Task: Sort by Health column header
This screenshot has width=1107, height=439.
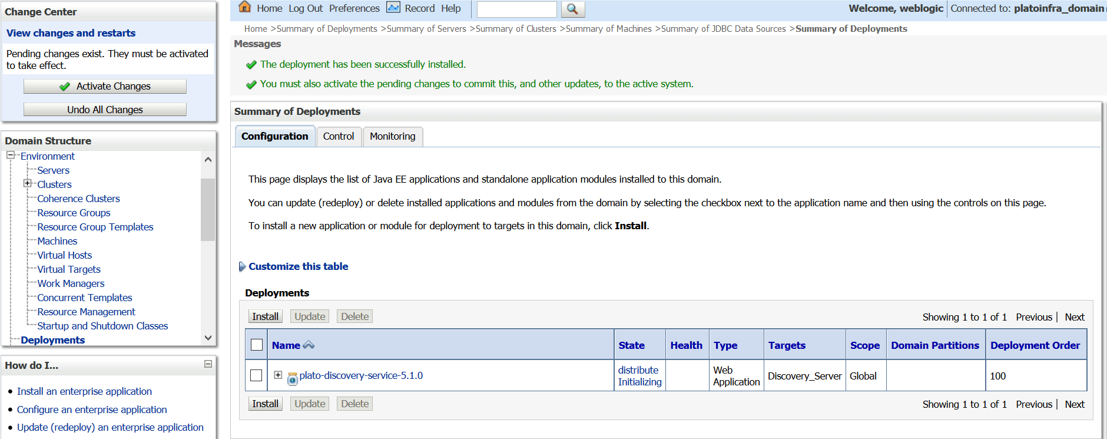Action: click(x=686, y=345)
